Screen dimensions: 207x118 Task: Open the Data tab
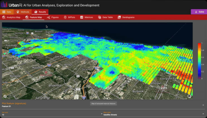click(7, 12)
